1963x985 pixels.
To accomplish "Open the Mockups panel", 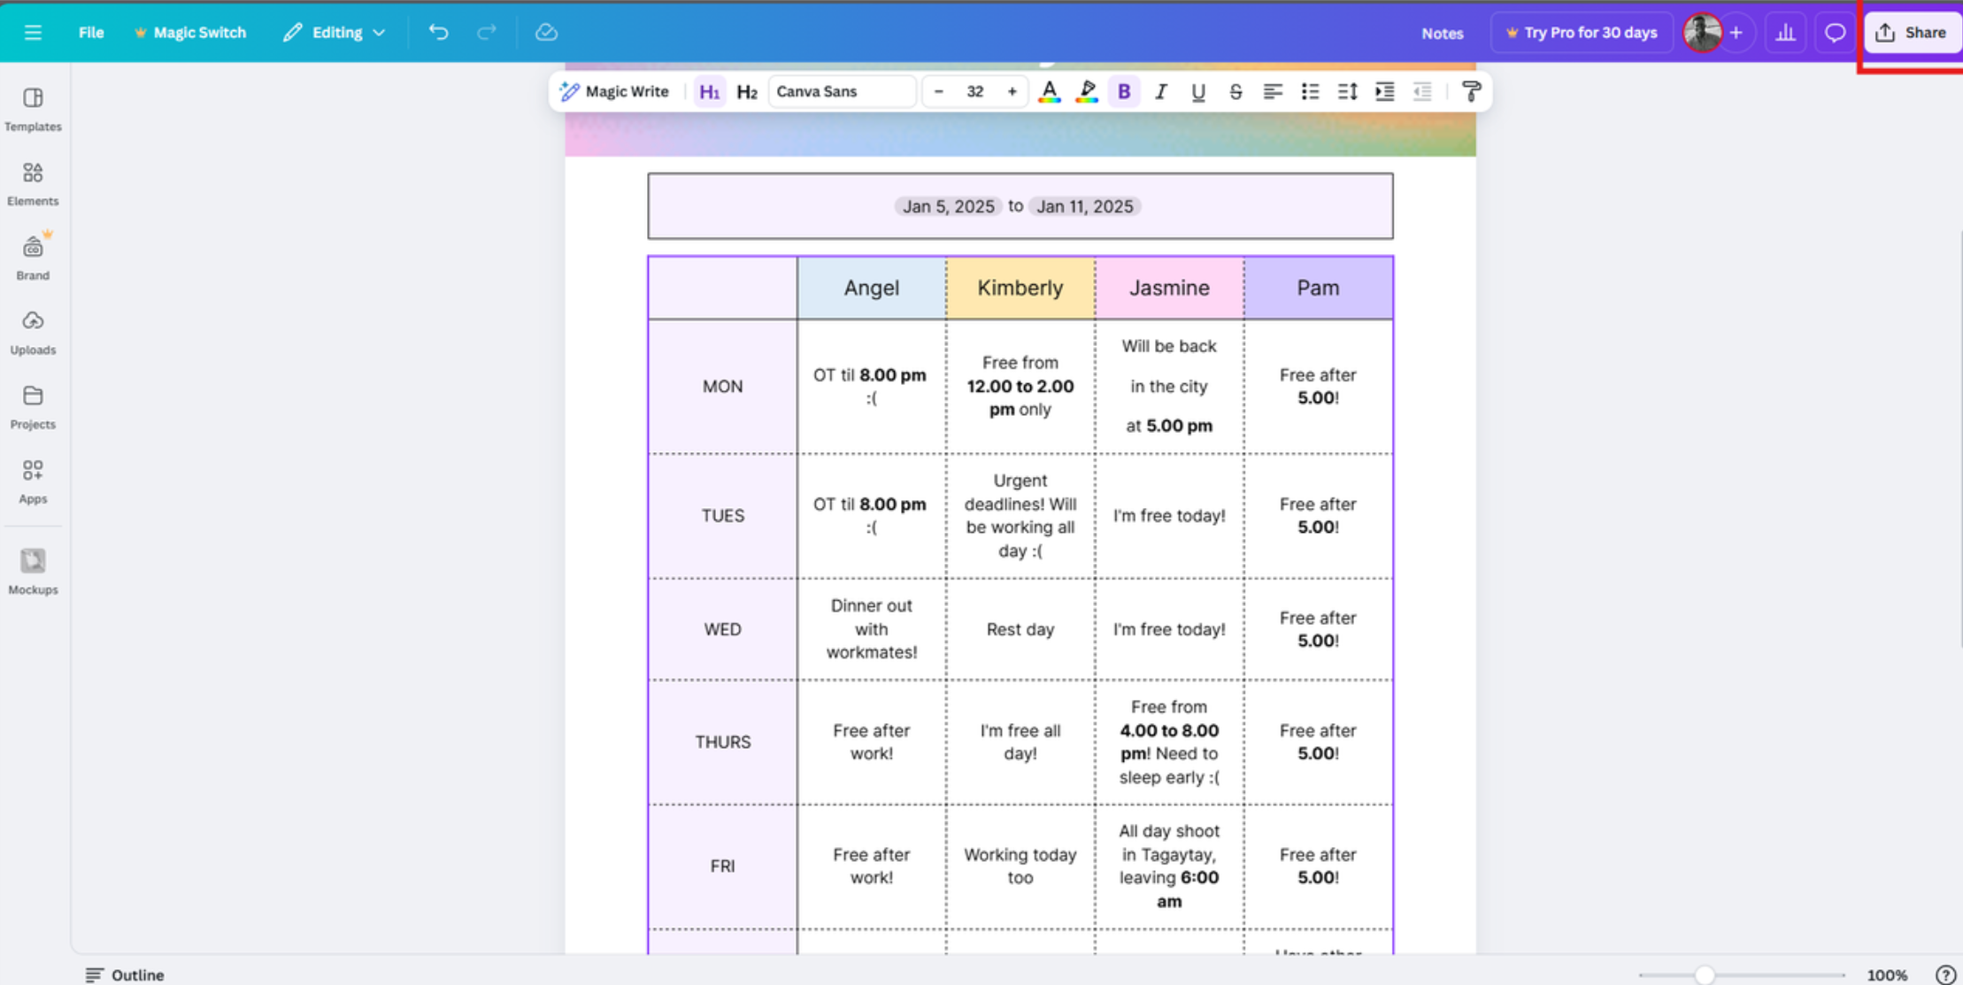I will (x=33, y=569).
